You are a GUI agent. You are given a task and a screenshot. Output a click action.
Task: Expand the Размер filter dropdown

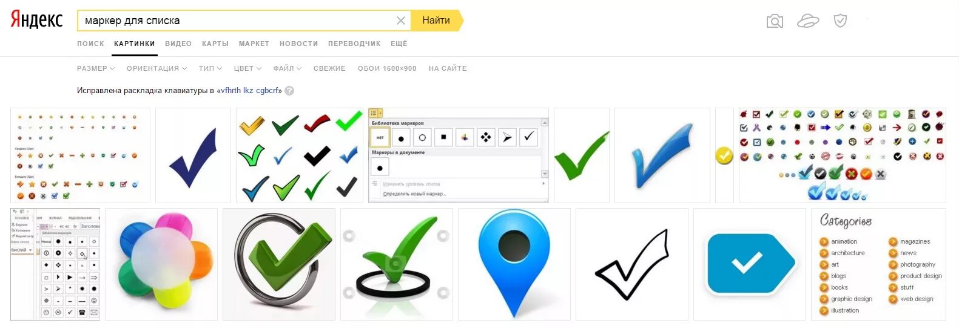(96, 68)
